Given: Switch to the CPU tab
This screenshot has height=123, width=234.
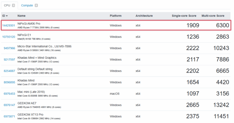Looking at the screenshot, I should click(x=9, y=5).
